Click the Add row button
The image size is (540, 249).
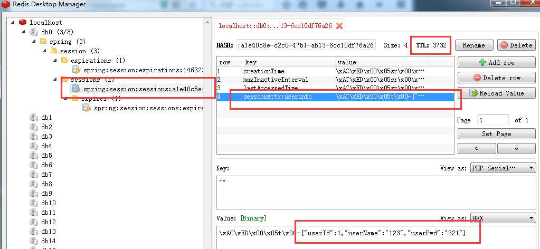tap(496, 63)
